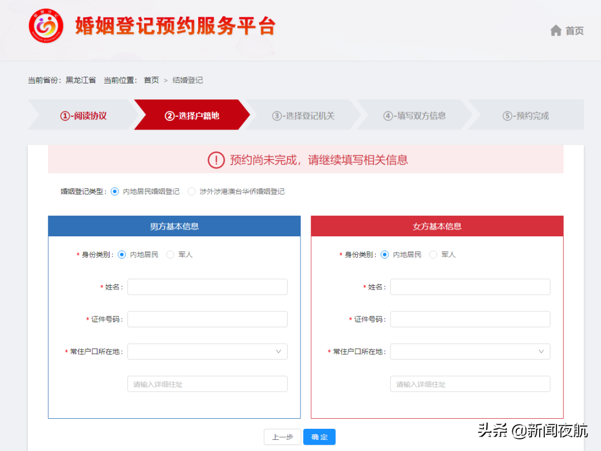The image size is (601, 451).
Task: Expand the bride's household registration location dropdown
Action: click(470, 351)
